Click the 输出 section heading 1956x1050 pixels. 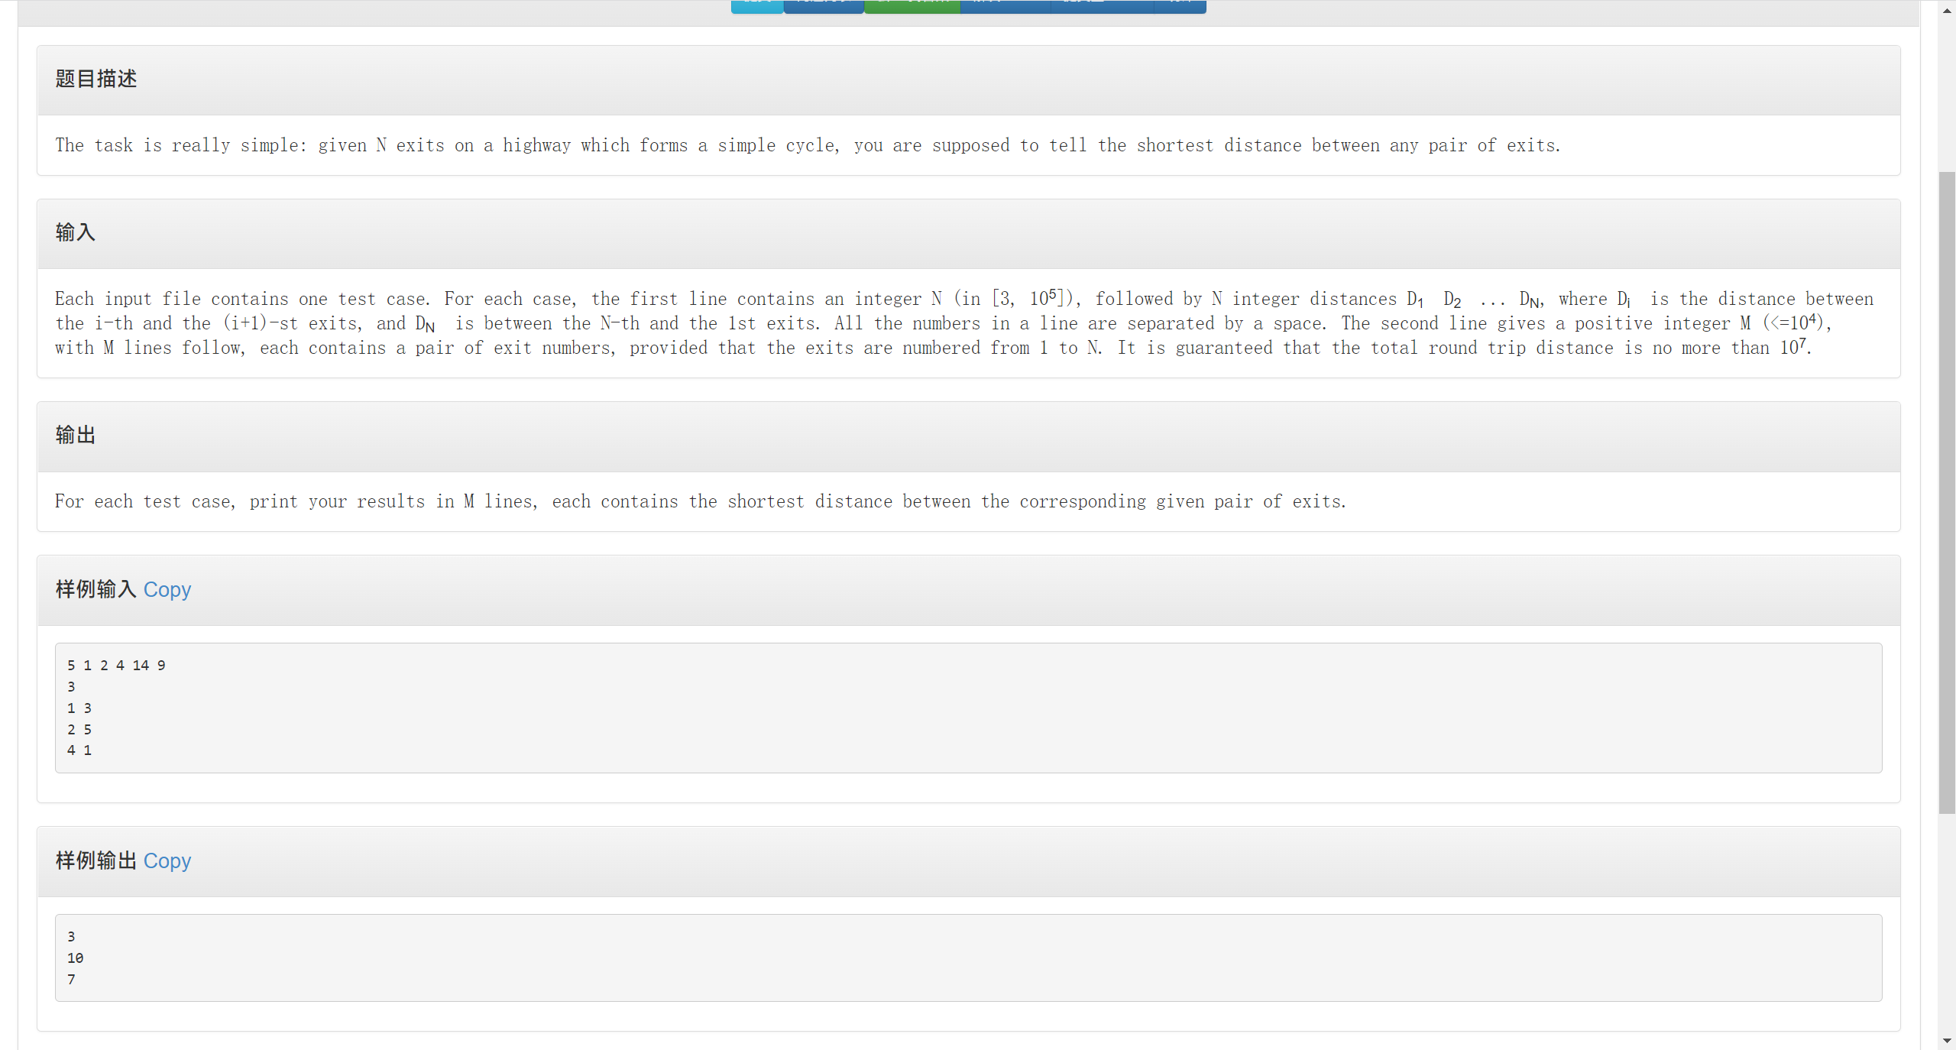pyautogui.click(x=75, y=435)
